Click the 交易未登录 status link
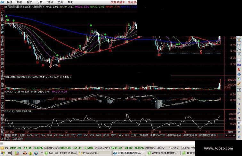Screen dimensions: 242x156 [118, 2]
